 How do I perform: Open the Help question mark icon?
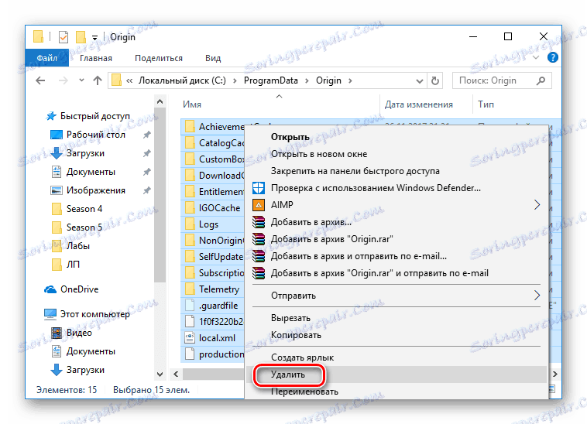coord(553,57)
